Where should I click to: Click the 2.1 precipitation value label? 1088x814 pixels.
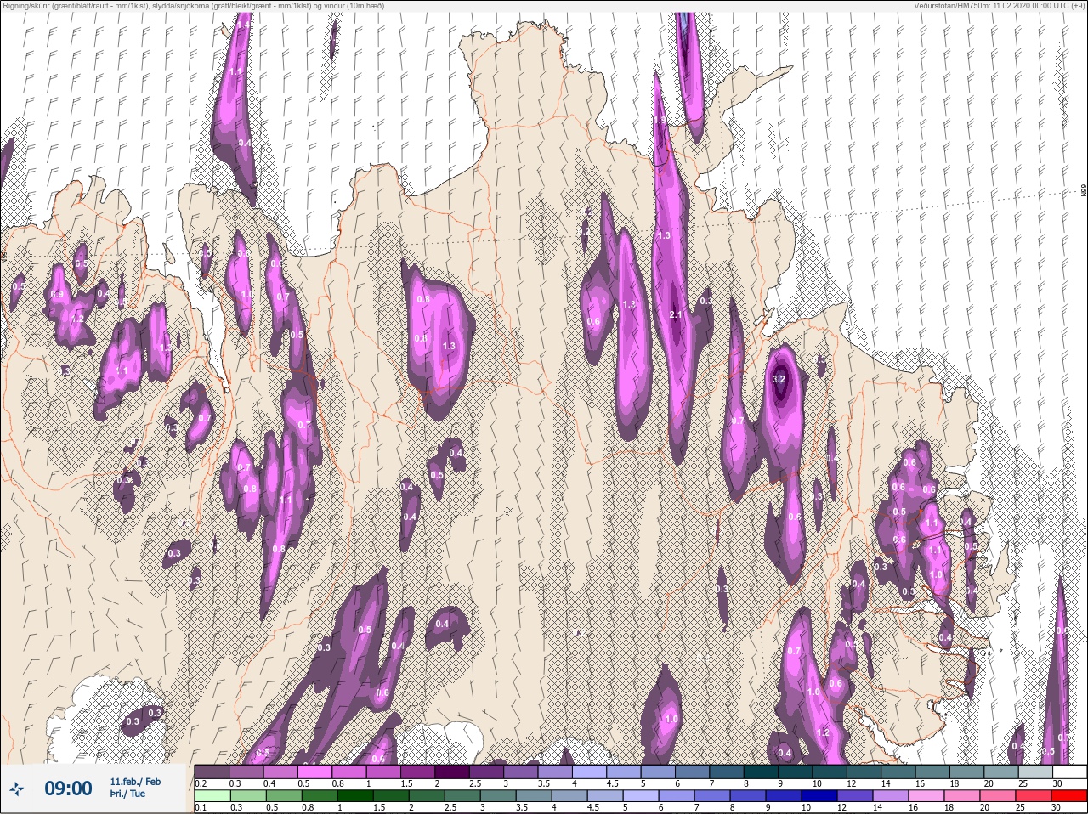pos(677,315)
